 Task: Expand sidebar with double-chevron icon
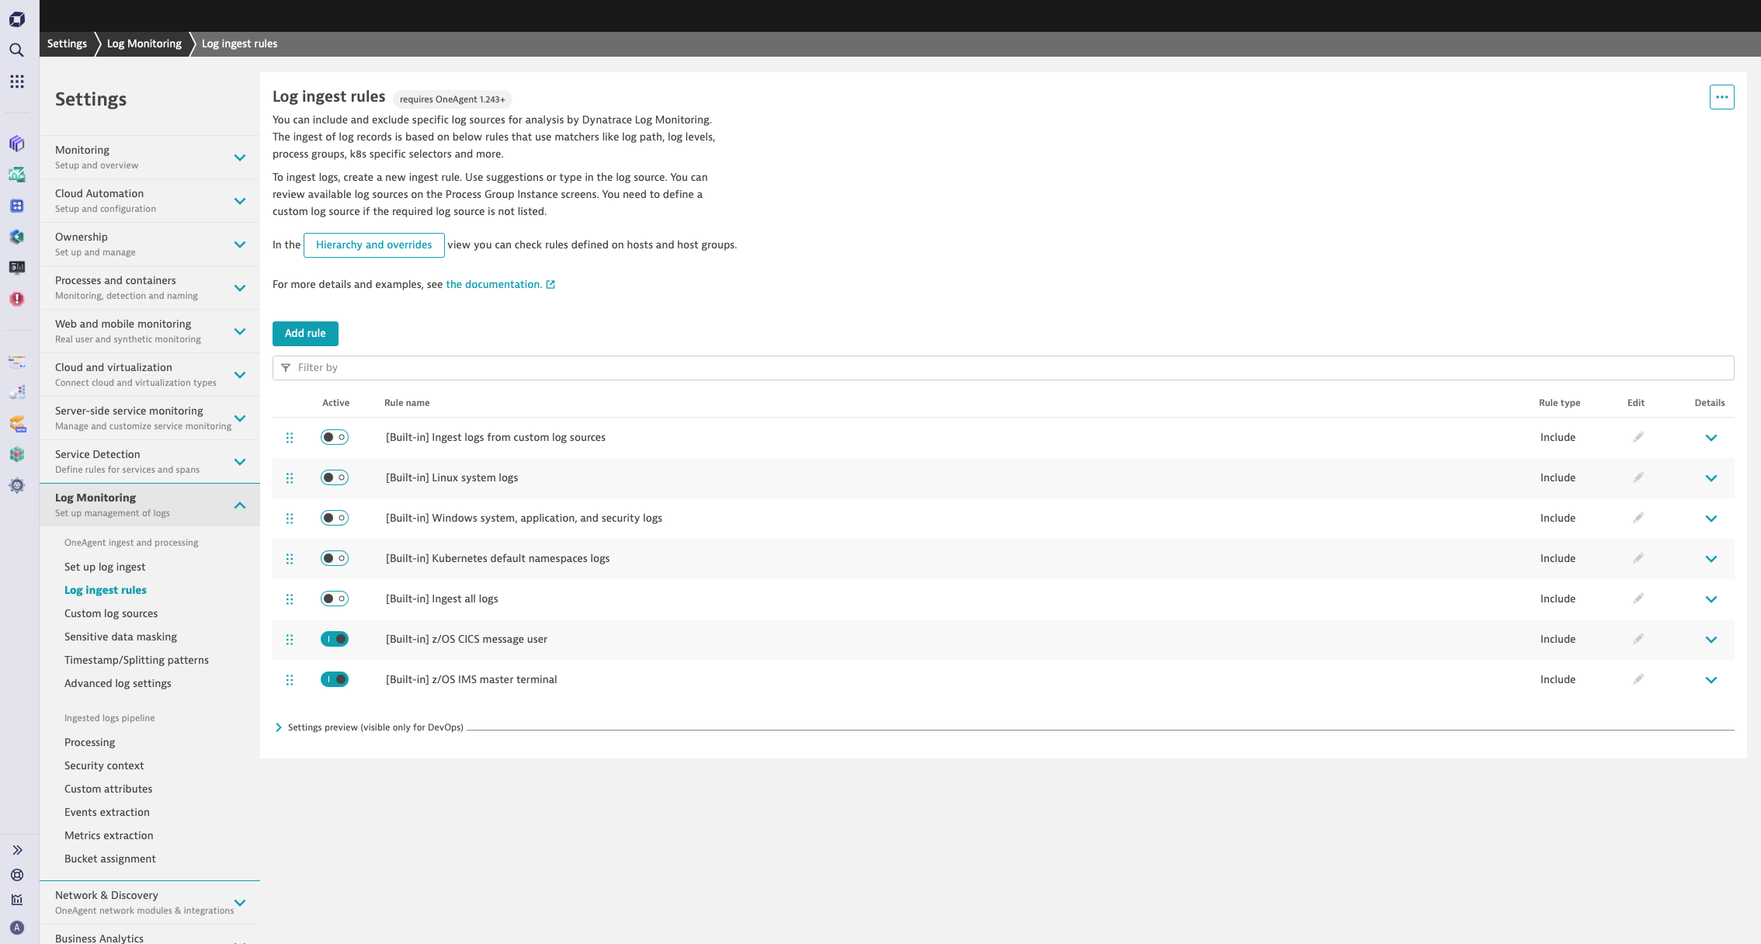pos(16,850)
